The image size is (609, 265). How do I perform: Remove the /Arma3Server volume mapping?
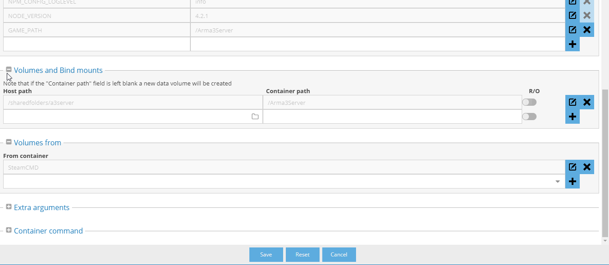click(586, 102)
